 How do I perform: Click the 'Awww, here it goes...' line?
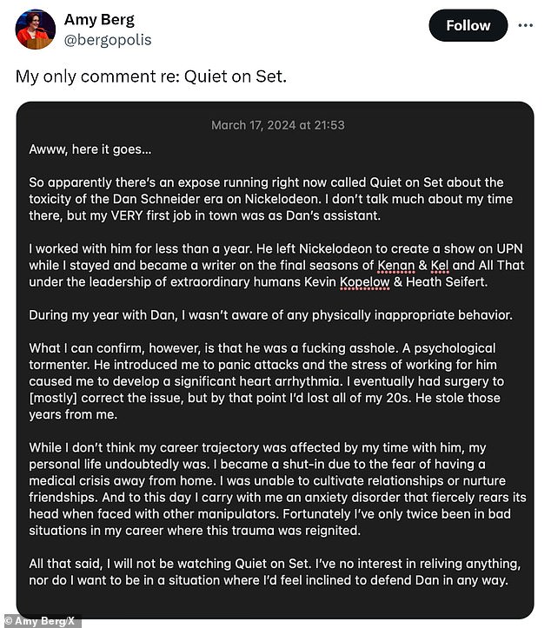click(90, 149)
